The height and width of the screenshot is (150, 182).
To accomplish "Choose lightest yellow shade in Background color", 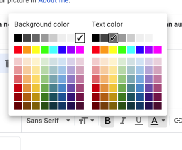I will tap(36, 61).
